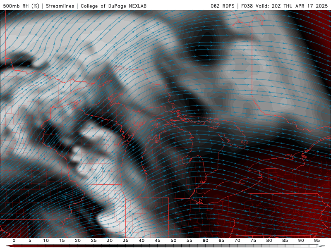Click the "F038" forecast hour text

coord(247,6)
